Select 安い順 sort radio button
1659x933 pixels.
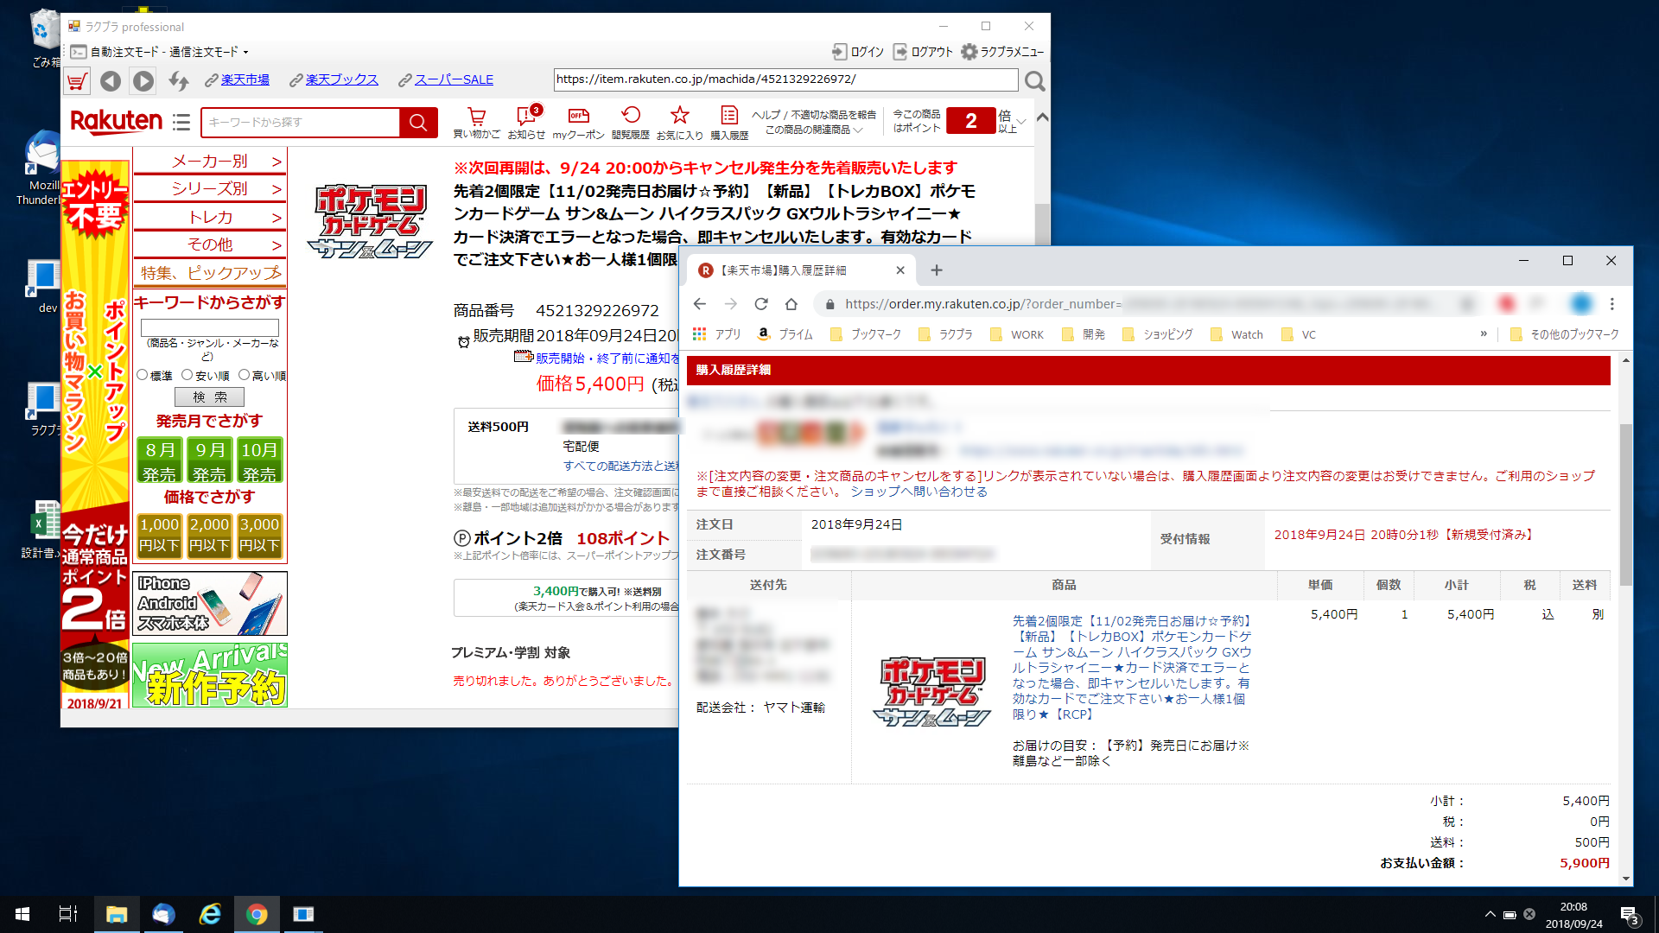187,375
